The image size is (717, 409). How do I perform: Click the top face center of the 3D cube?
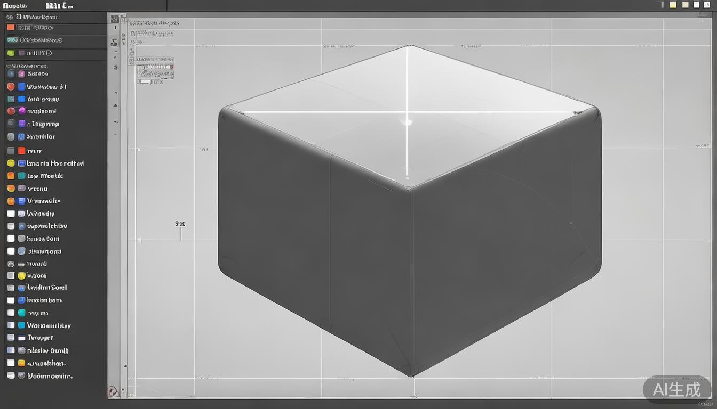coord(408,114)
